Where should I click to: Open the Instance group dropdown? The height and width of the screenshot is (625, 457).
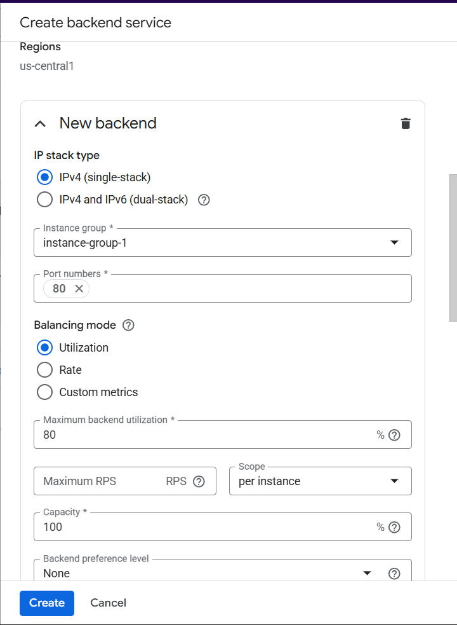[222, 243]
